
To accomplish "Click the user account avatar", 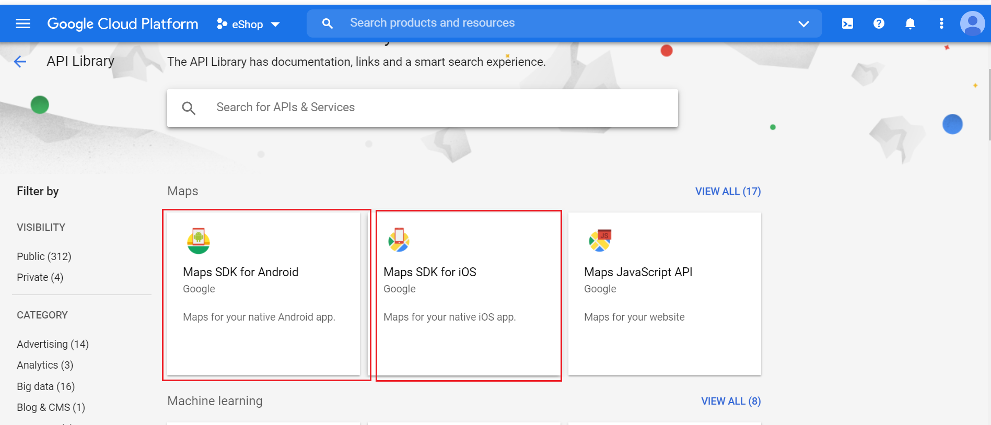I will coord(972,23).
